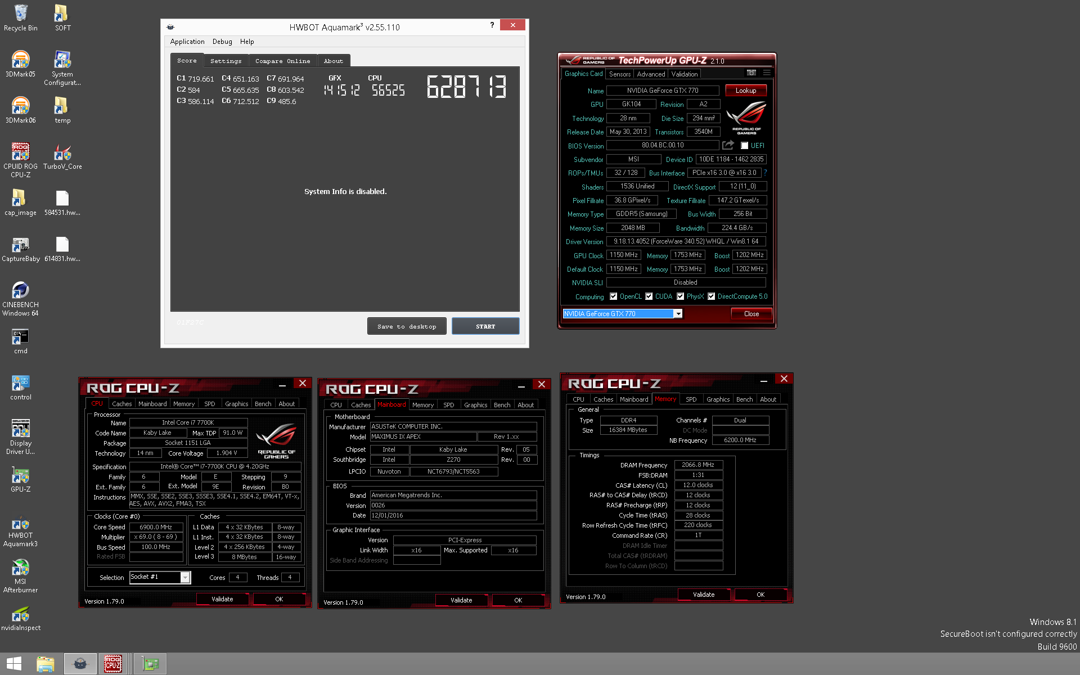Screen dimensions: 1080x675
Task: Click Driver Version field in GPU-Z
Action: click(686, 241)
